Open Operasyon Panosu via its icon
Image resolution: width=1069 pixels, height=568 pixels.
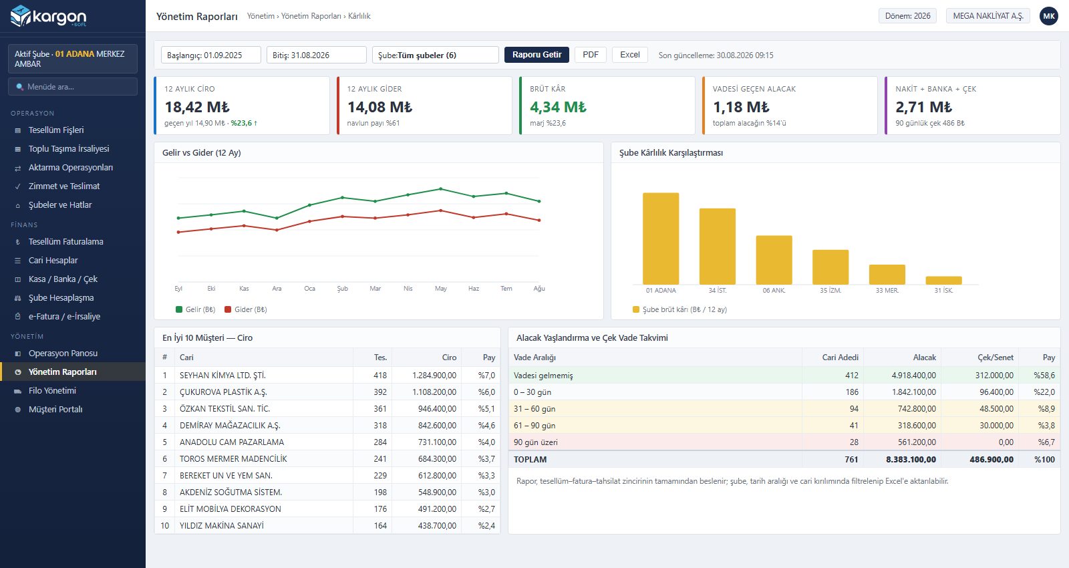(18, 353)
